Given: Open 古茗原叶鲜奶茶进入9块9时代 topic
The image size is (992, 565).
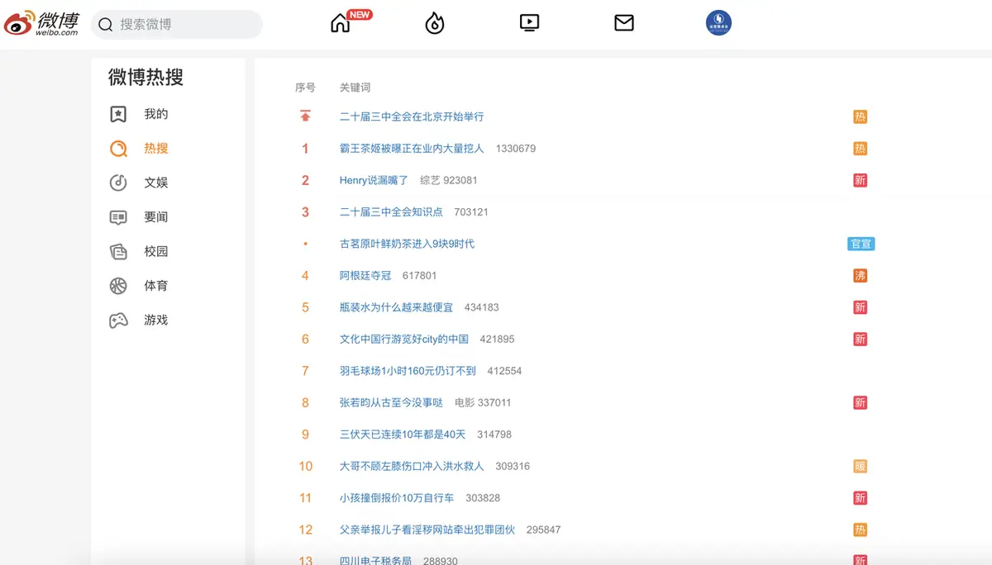Looking at the screenshot, I should [x=407, y=244].
